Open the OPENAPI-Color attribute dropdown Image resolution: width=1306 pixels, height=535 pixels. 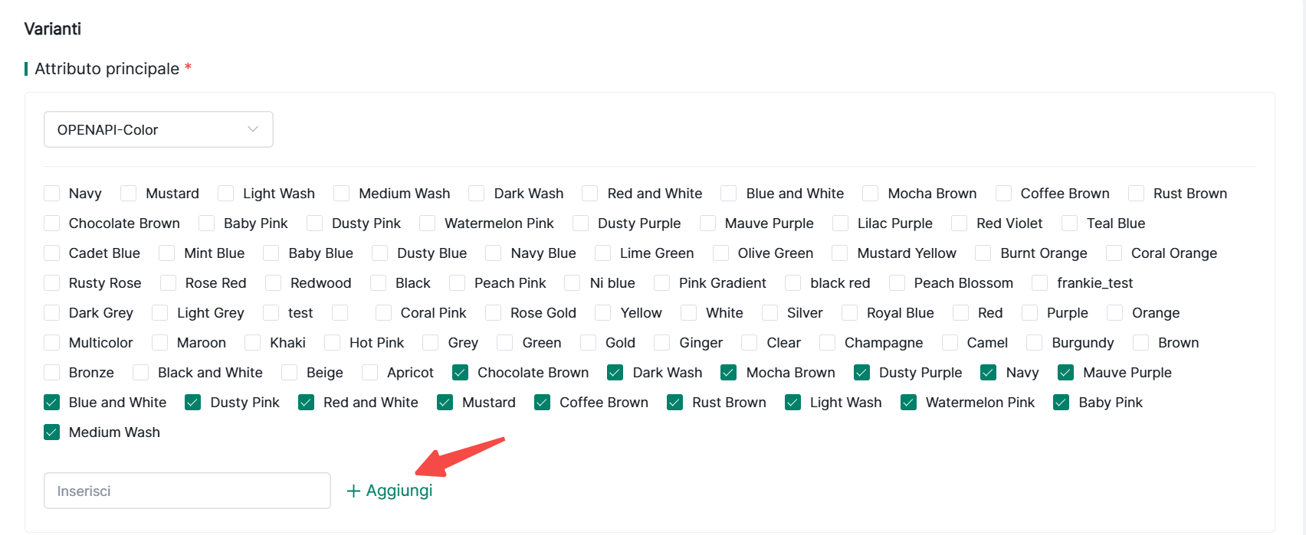158,130
